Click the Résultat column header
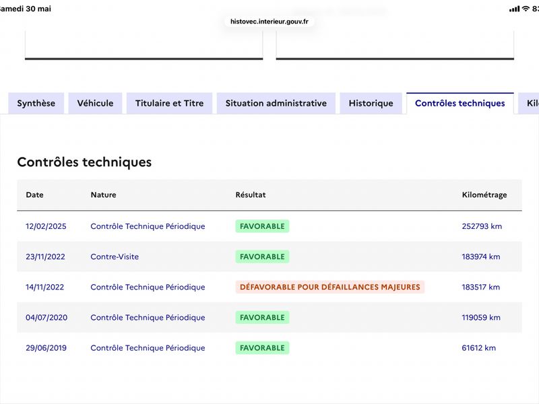This screenshot has width=539, height=404. [x=251, y=195]
